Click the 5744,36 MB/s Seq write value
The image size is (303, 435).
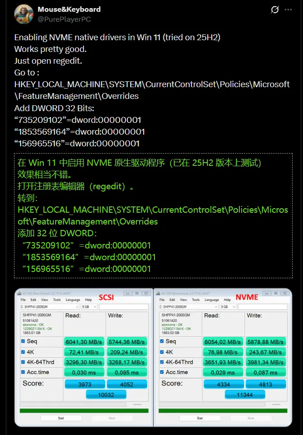click(127, 342)
